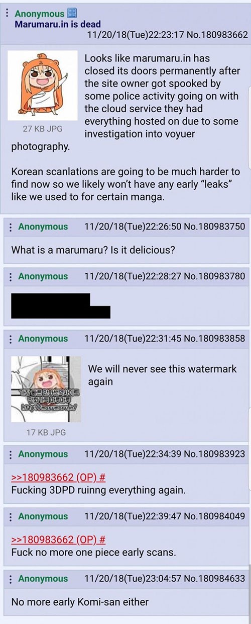Follow the >>180983662 (OP) quote link in the 3DPD reply
251x624 pixels.
click(58, 478)
